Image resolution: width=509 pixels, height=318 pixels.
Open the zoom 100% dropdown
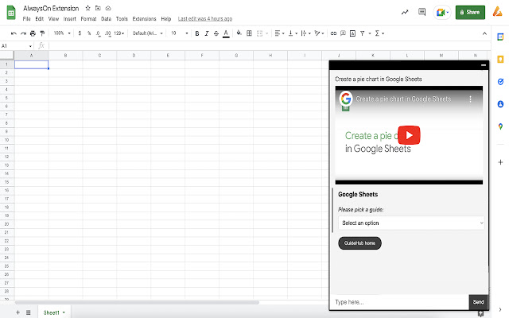click(62, 33)
